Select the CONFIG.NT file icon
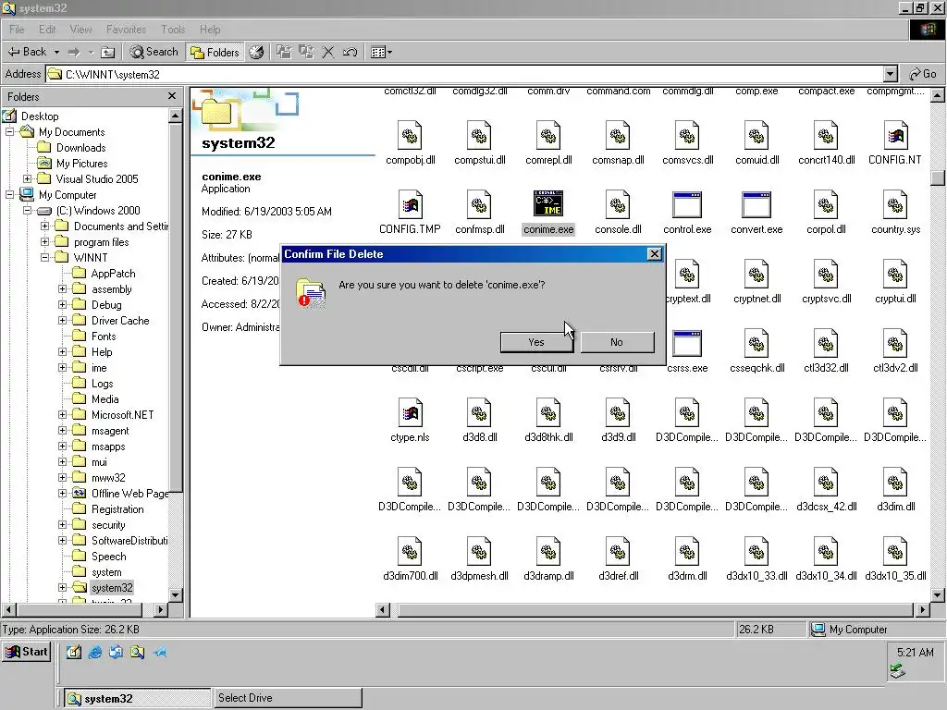The height and width of the screenshot is (710, 947). pos(895,135)
